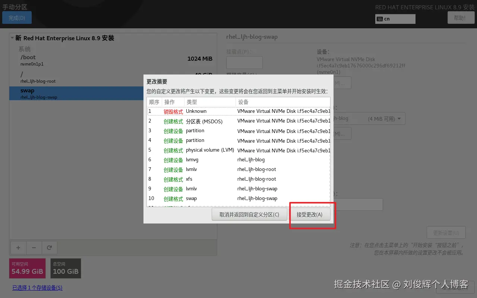Select row 9 lvmlv rhel_ljh-blog-swap
The height and width of the screenshot is (298, 477).
click(x=238, y=189)
